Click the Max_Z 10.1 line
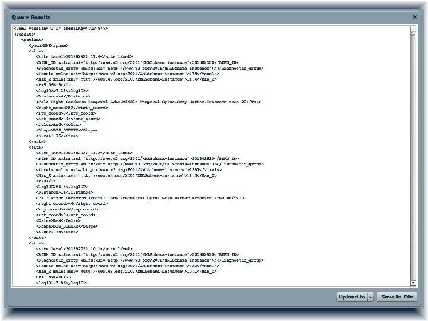This screenshot has width=428, height=321. 126,272
